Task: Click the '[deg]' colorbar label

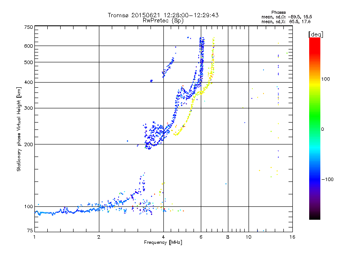Action: pyautogui.click(x=316, y=34)
